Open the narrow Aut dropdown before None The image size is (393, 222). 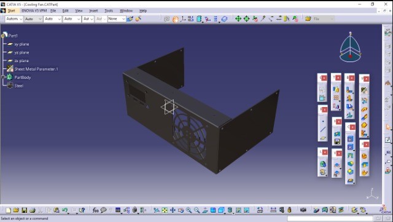pos(101,19)
